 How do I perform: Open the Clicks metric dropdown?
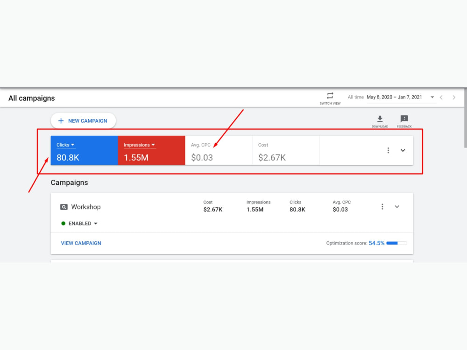[x=65, y=145]
